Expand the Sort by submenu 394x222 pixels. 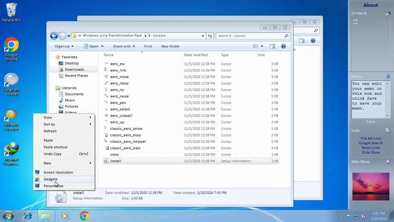64,124
